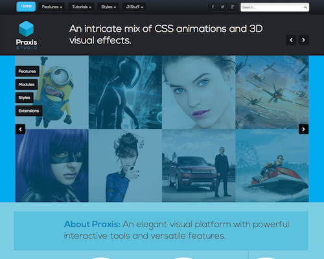The width and height of the screenshot is (324, 259).
Task: Select the Home menu item
Action: (26, 6)
